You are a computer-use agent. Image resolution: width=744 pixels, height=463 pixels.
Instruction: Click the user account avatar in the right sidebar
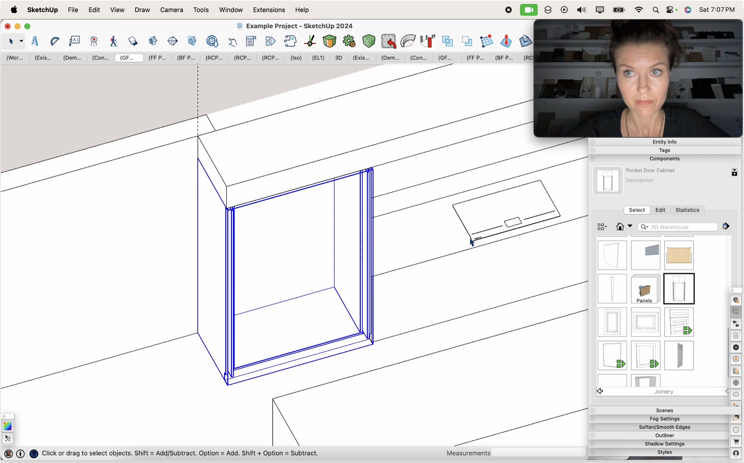[x=736, y=453]
